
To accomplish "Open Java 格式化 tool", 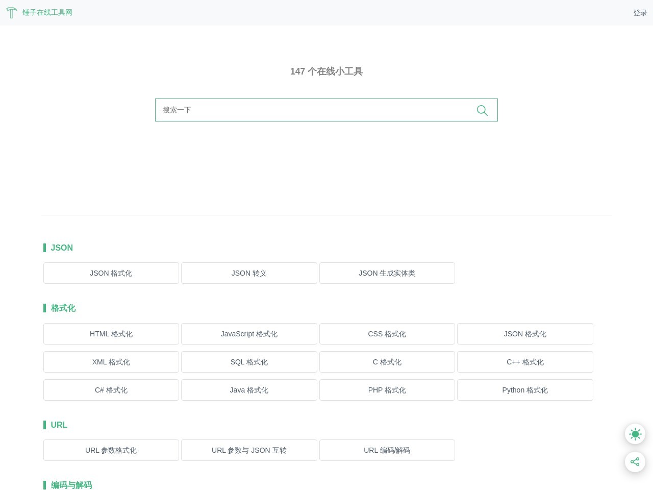I will pos(249,390).
